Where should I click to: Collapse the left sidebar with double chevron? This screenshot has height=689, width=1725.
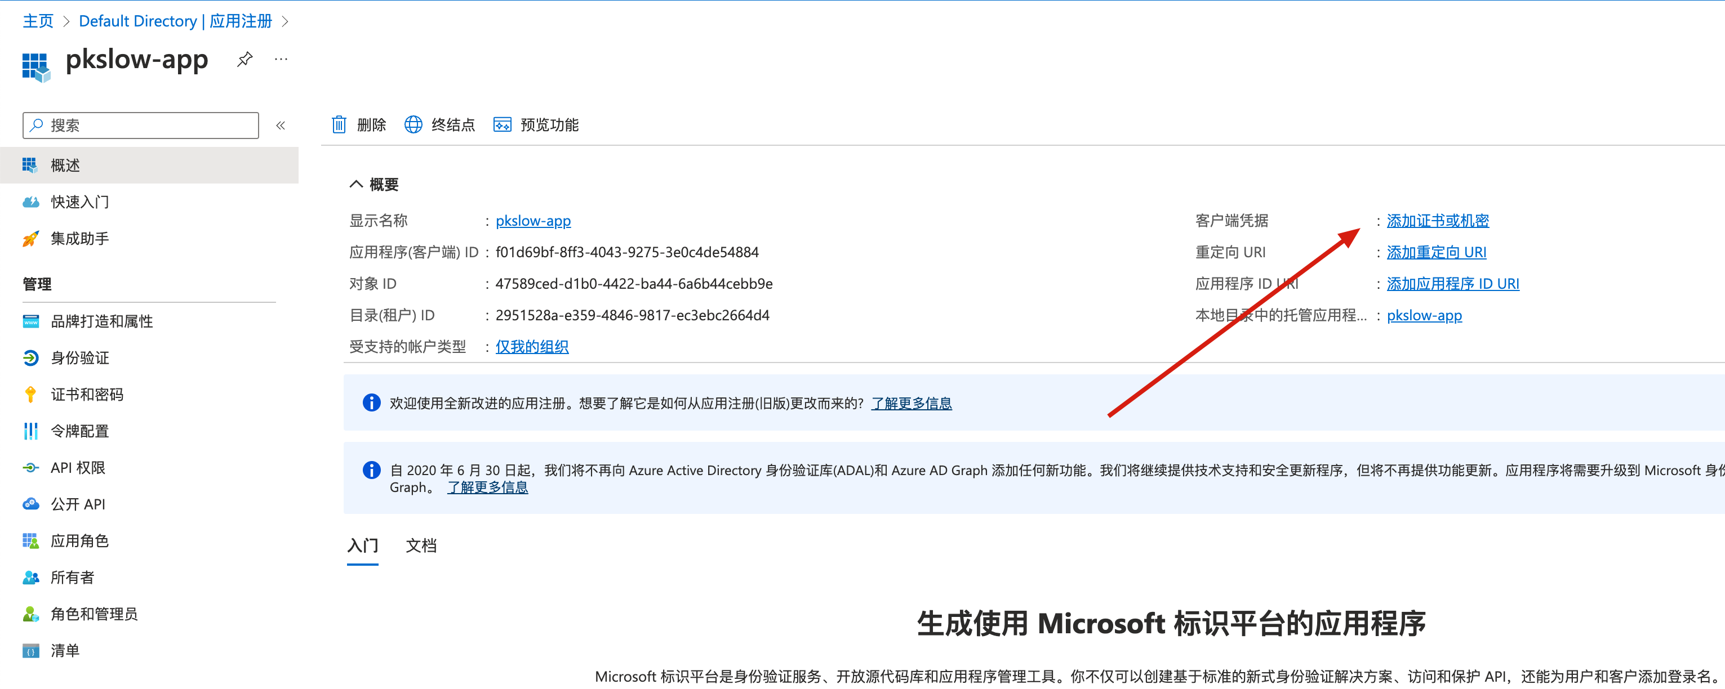[281, 125]
